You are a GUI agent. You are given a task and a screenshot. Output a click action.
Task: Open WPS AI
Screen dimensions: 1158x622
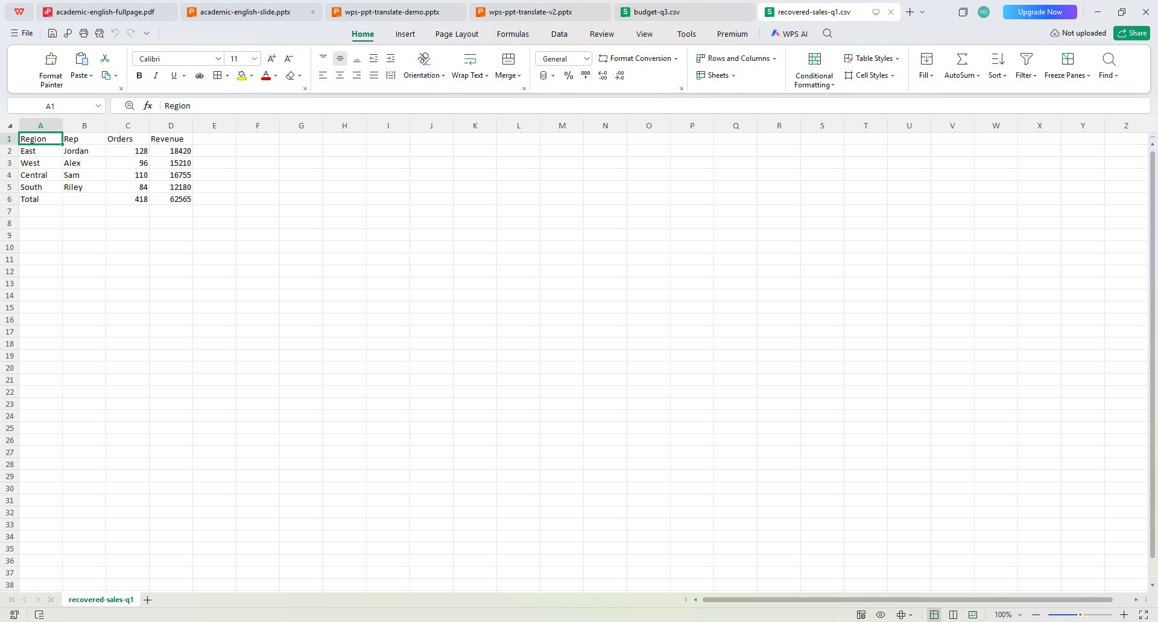[789, 34]
